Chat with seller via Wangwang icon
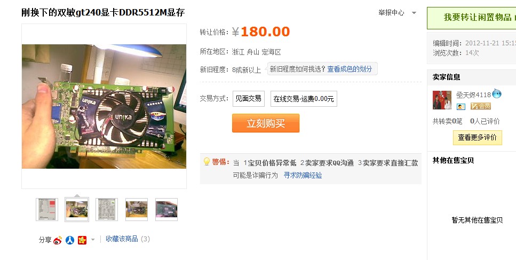 497,94
